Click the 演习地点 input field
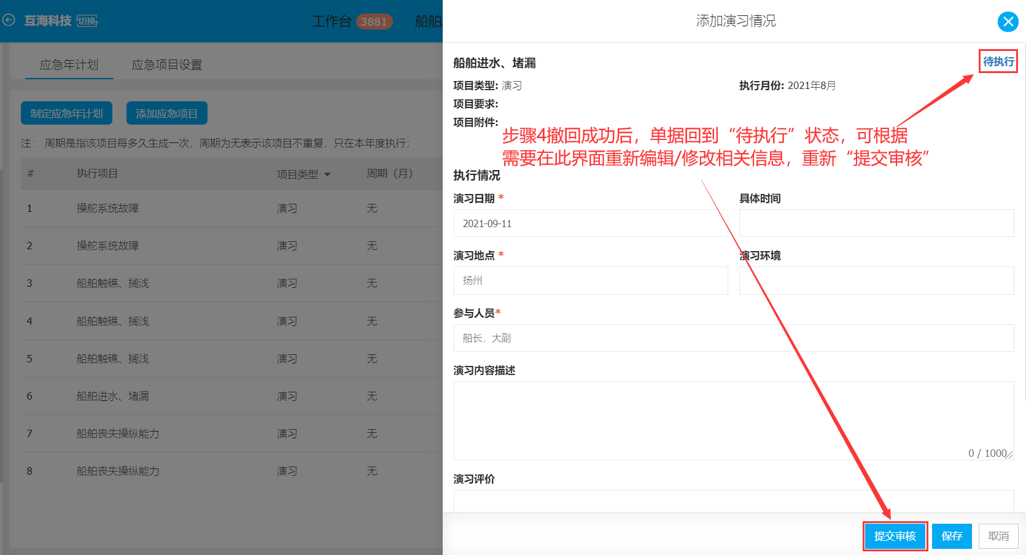Screen dimensions: 1026x555 pos(591,281)
